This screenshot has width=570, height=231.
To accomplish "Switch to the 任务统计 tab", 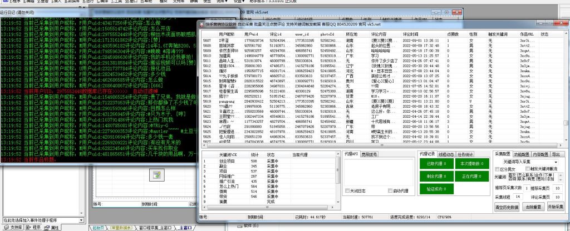I will coord(465,154).
